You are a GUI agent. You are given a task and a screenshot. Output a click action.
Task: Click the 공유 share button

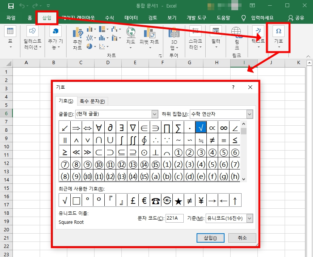(x=296, y=18)
